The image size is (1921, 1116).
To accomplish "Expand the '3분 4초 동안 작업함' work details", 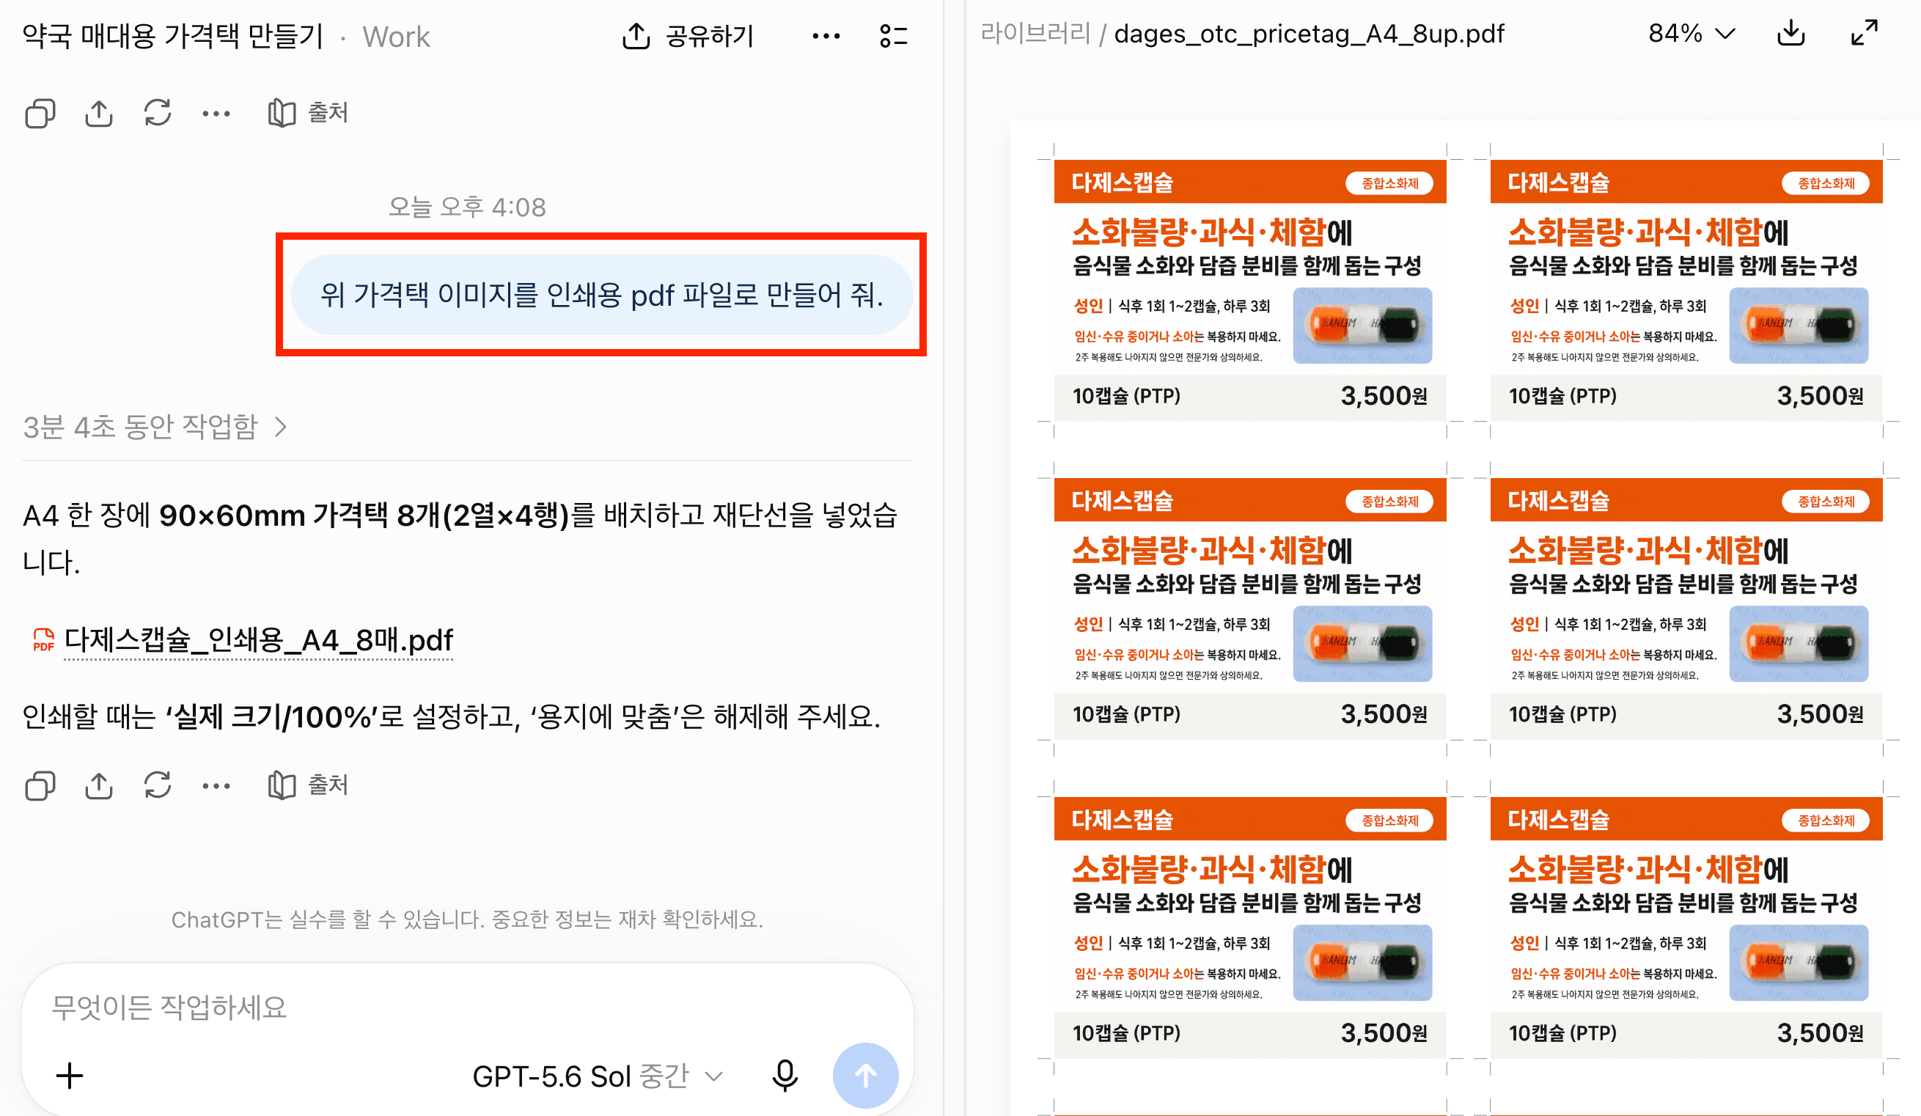I will point(155,427).
